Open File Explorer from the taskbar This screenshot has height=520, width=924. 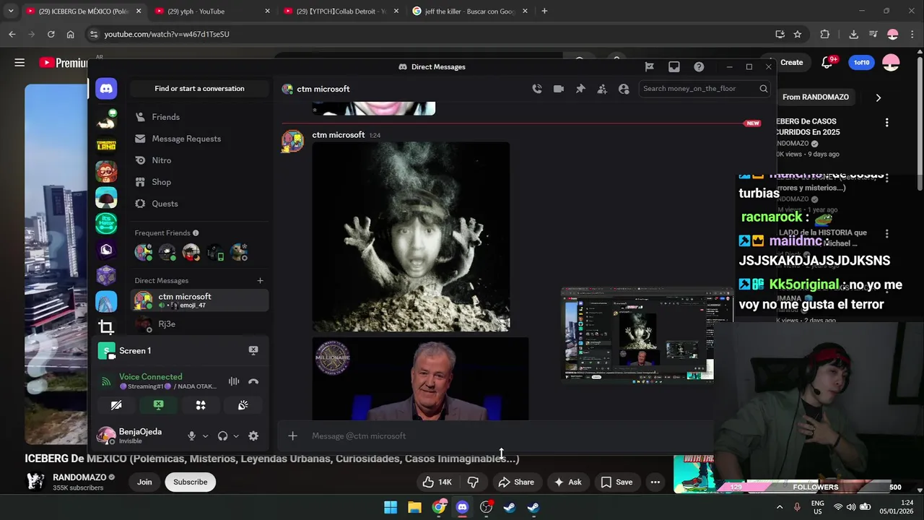tap(414, 507)
